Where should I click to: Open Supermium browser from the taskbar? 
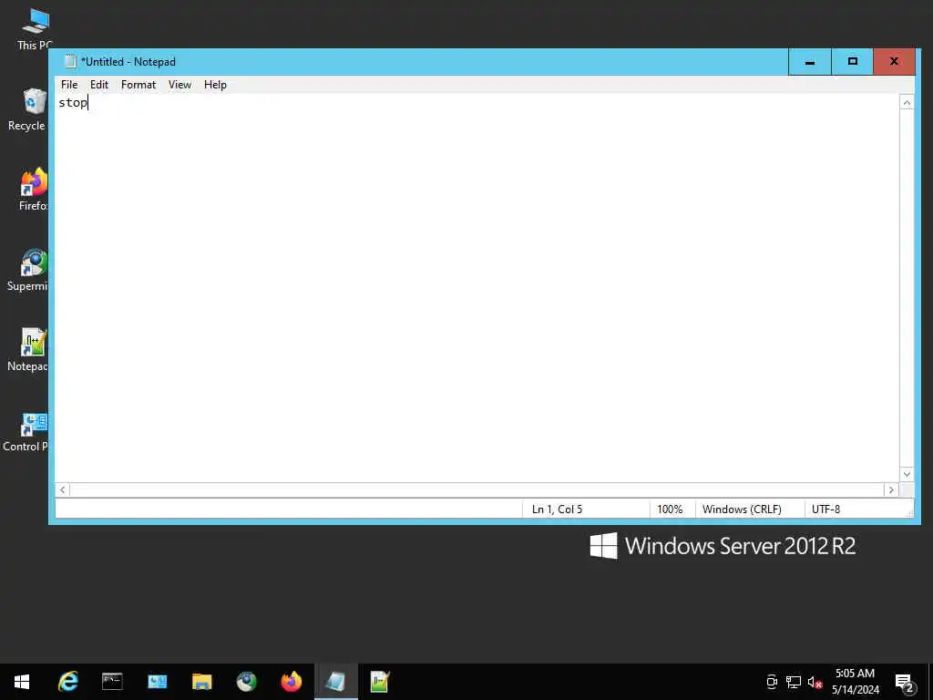pos(246,682)
